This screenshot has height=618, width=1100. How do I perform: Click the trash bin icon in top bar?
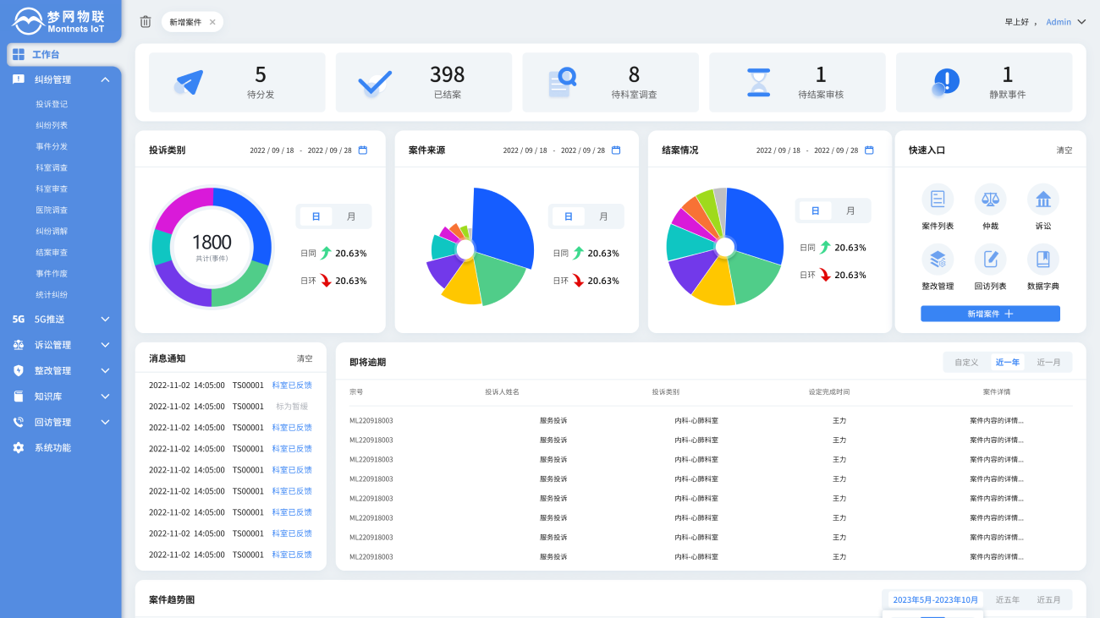tap(146, 22)
